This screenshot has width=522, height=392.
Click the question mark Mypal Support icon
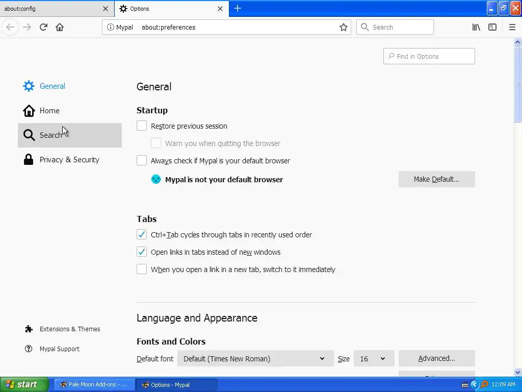coord(29,349)
